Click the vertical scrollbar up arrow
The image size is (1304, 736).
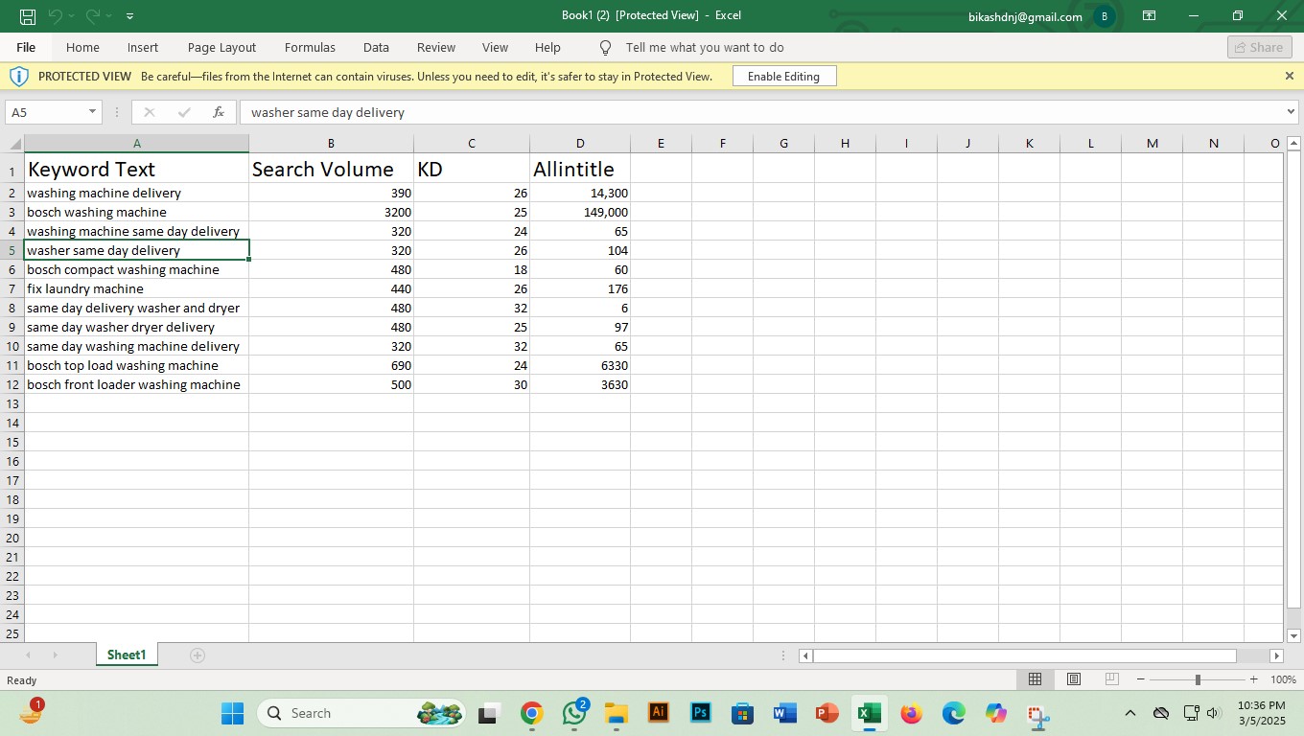point(1293,144)
